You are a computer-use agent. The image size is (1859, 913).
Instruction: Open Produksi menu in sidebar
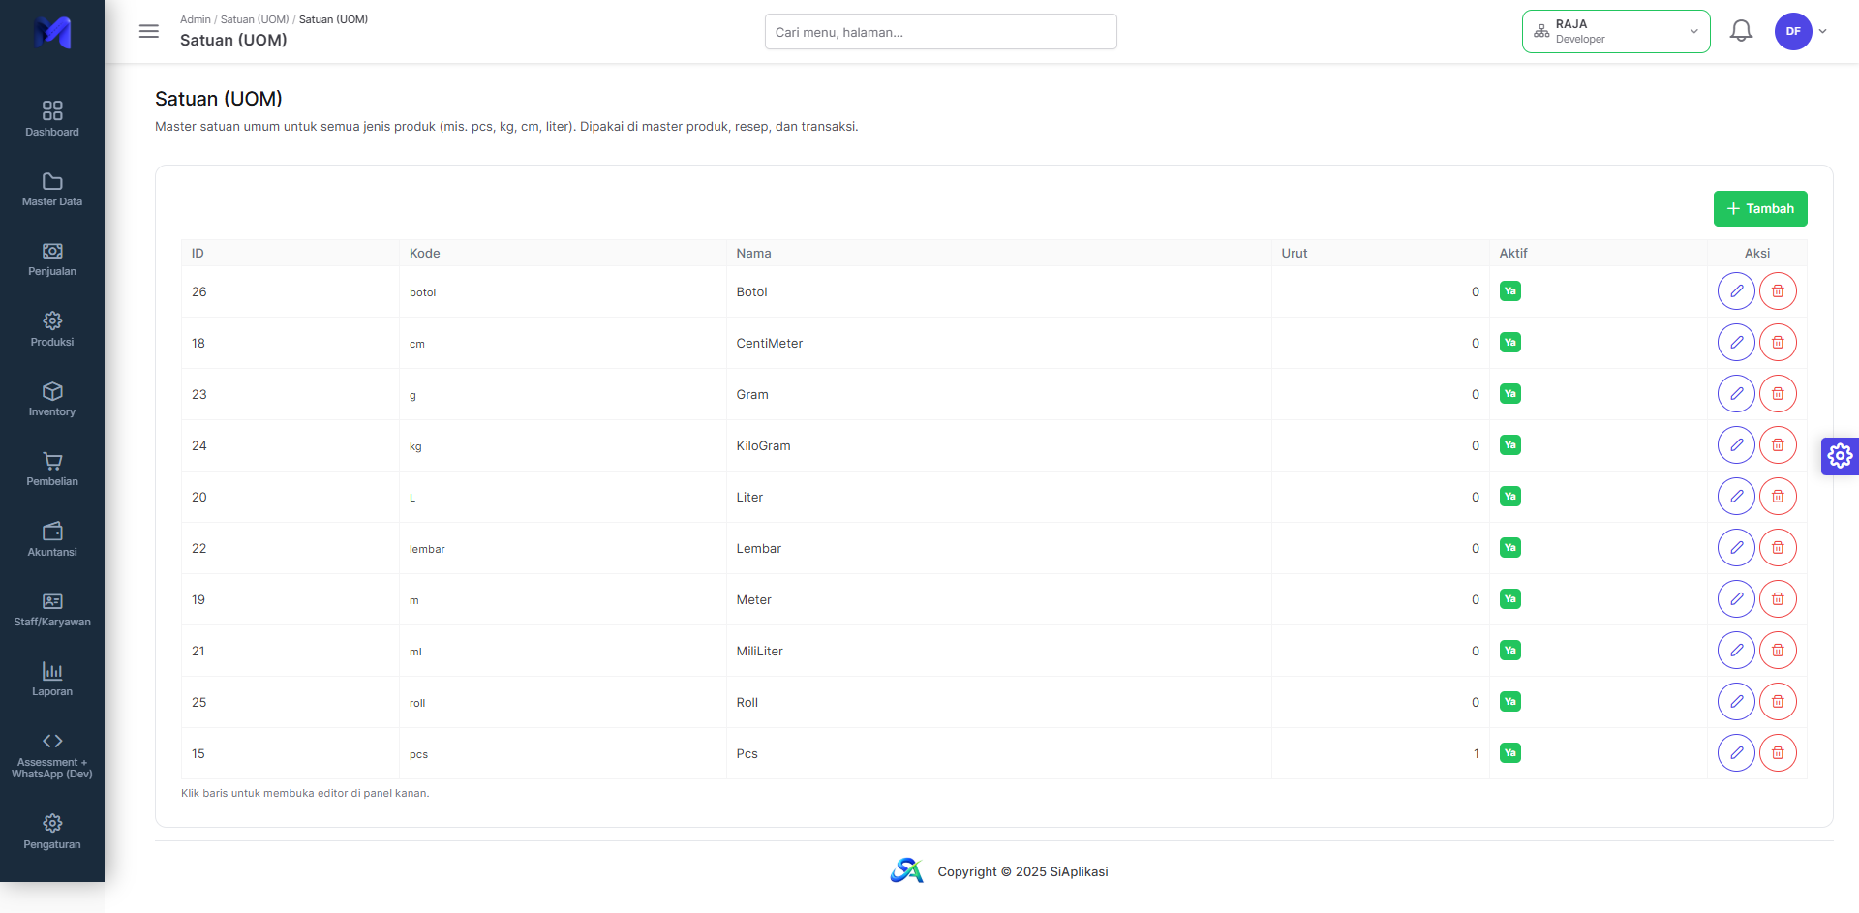coord(52,329)
